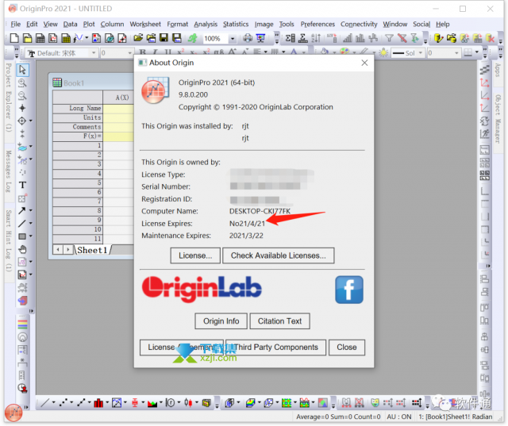This screenshot has width=508, height=426.
Task: Click the Scatter plot icon in bottom toolbar
Action: coord(63,403)
